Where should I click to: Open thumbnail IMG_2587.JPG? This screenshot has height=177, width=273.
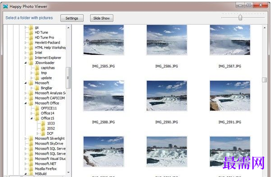[230, 40]
